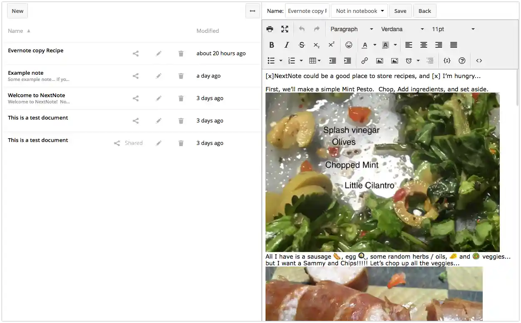521x323 pixels.
Task: Create a New note
Action: click(x=17, y=11)
